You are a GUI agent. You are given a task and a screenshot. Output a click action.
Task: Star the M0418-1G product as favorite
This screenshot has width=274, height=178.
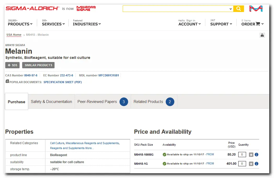[x=251, y=164]
